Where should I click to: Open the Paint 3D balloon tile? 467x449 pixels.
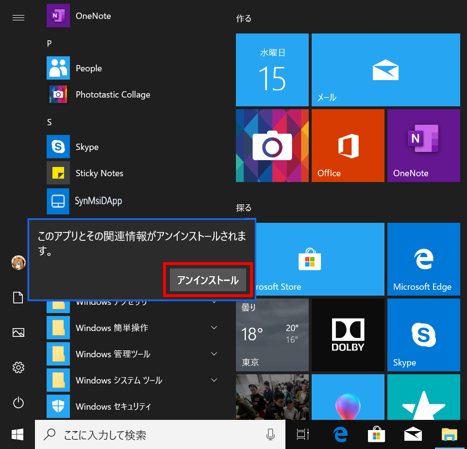348,397
